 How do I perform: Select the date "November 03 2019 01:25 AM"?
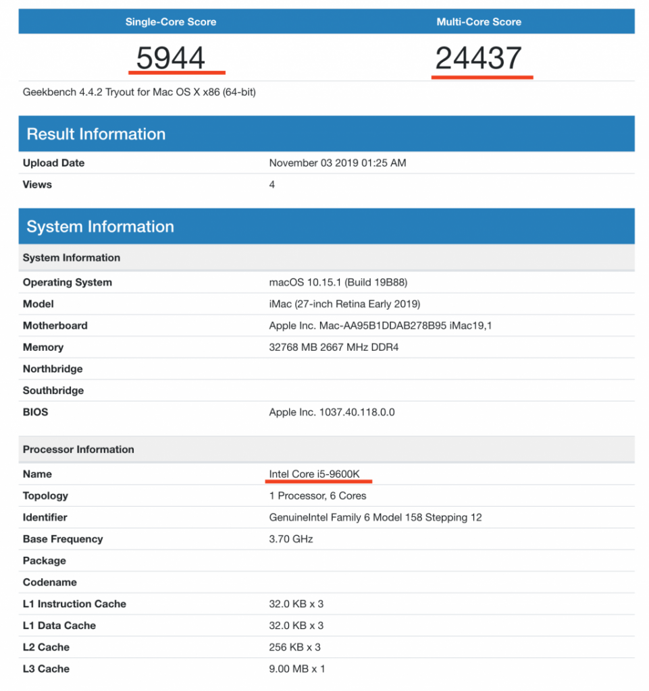[338, 163]
